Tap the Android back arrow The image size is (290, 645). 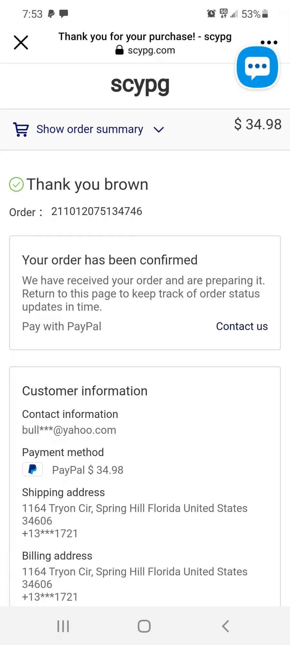(x=226, y=626)
